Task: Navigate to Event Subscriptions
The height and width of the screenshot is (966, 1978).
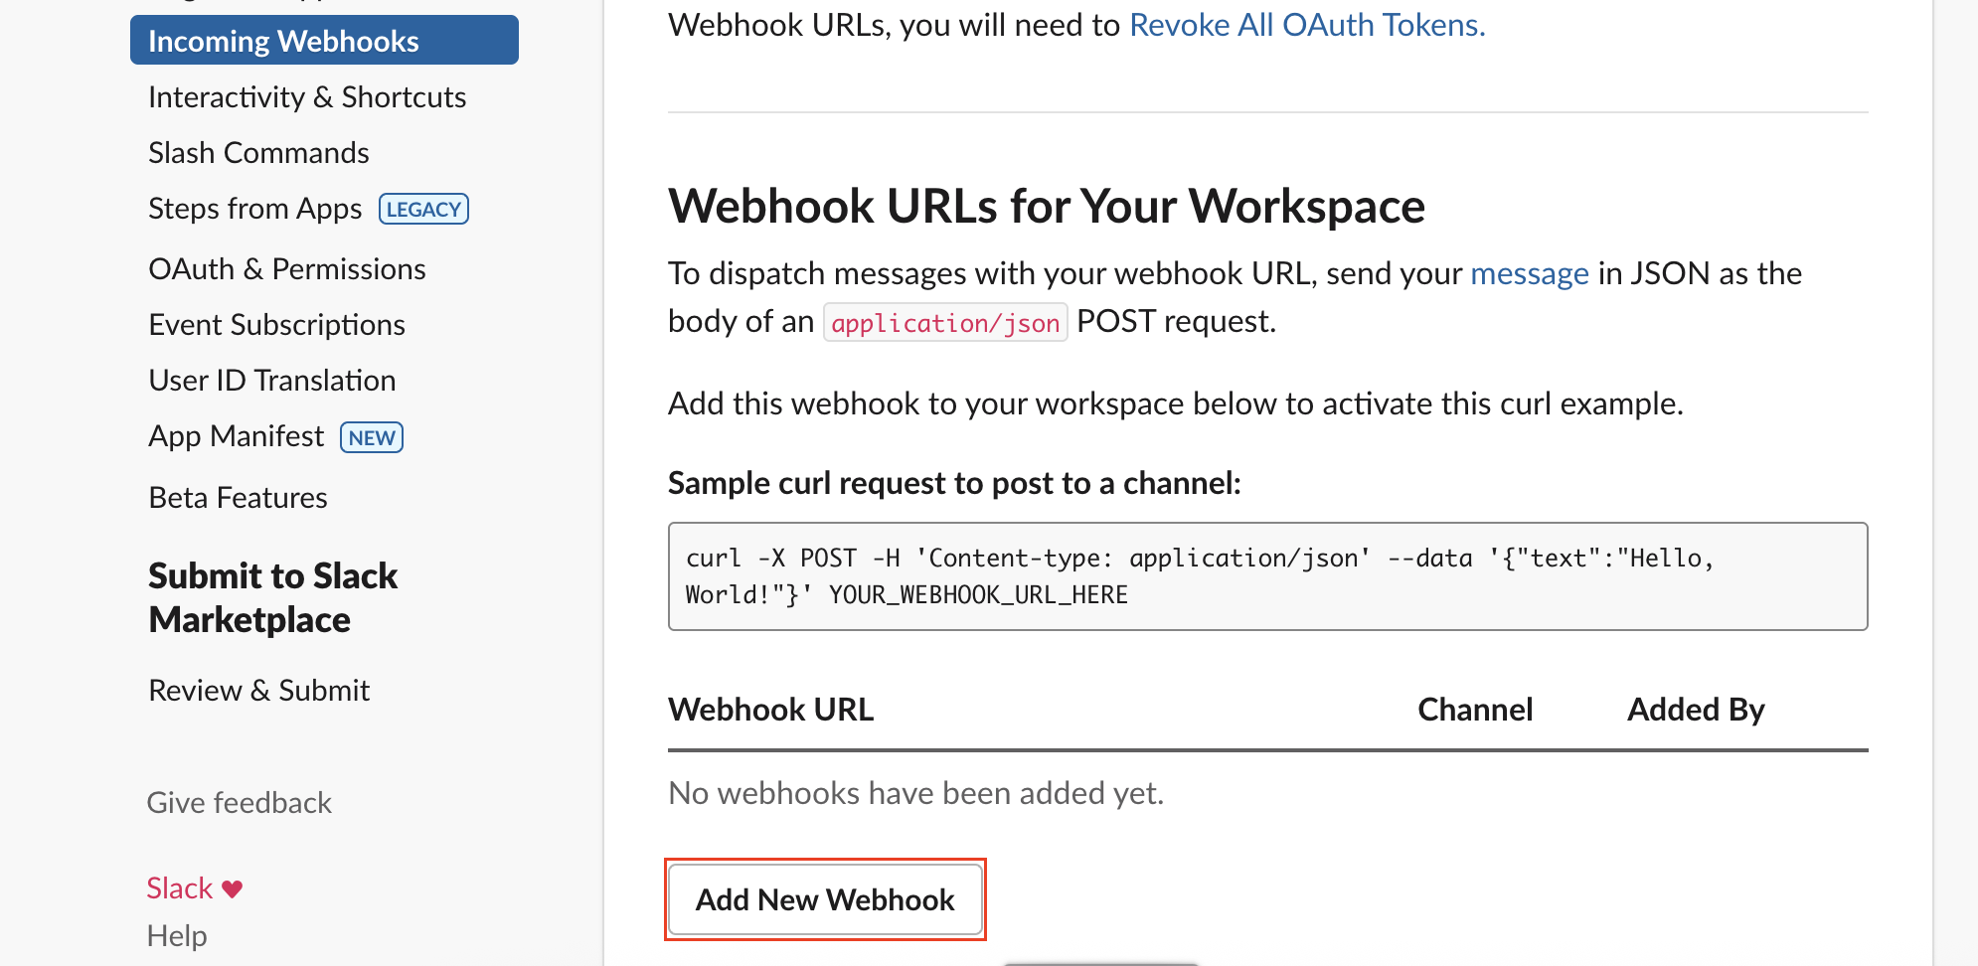Action: pyautogui.click(x=276, y=325)
